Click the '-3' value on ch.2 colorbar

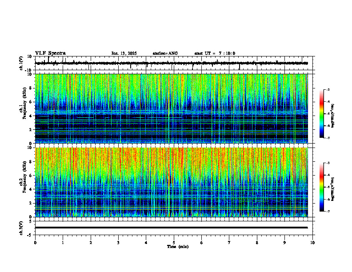click(328, 163)
